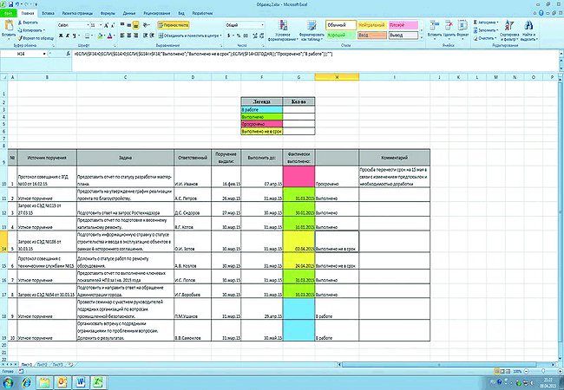Switch to the Рецензирование (Review) tab
The height and width of the screenshot is (390, 564).
coord(157,13)
